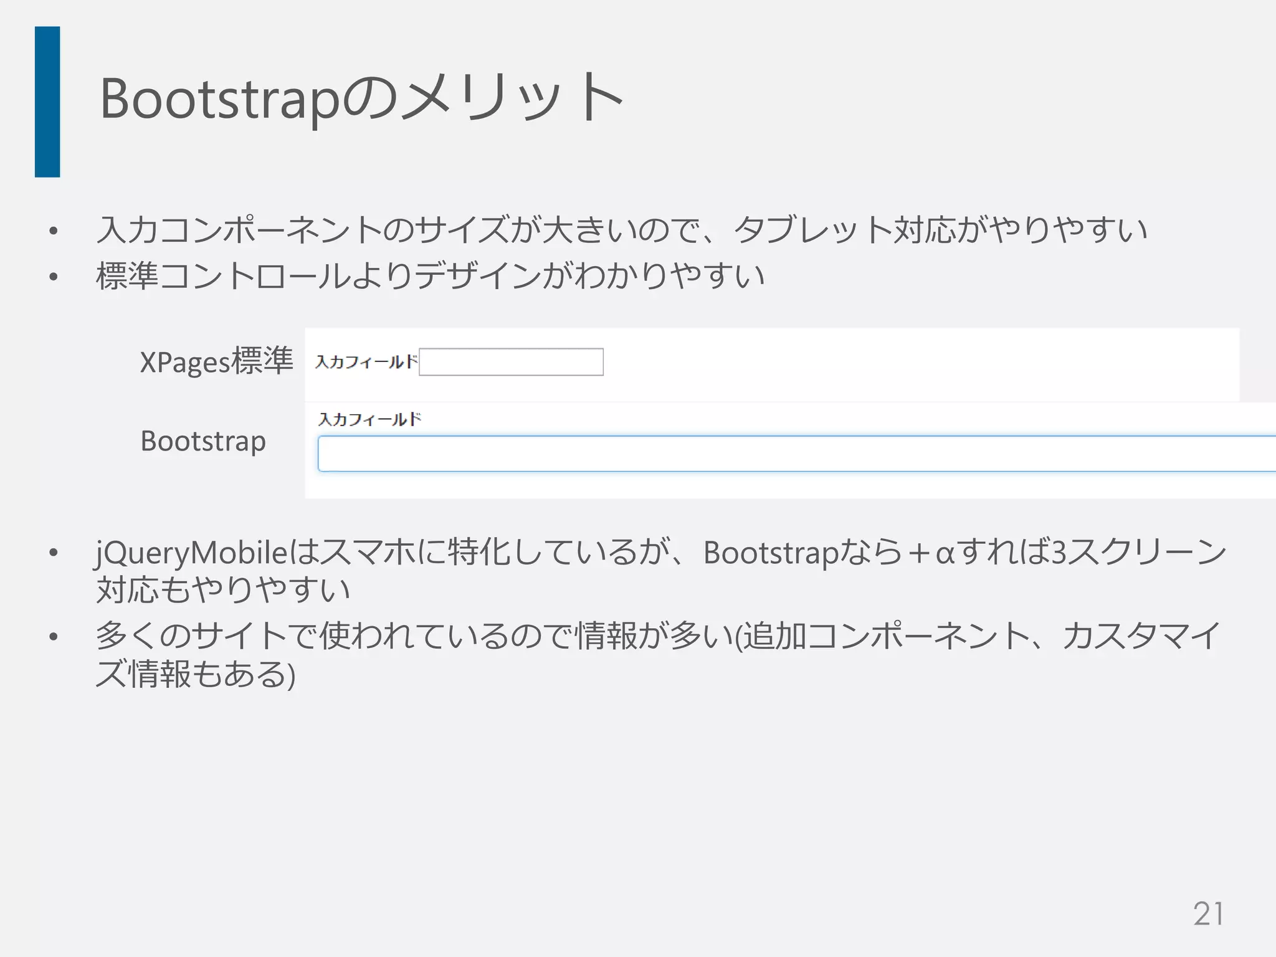Click the slide title 'Bootstrapのメリット'

361,98
